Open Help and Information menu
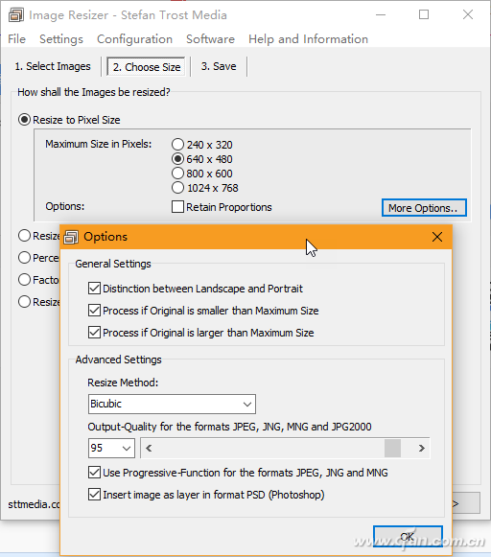This screenshot has height=557, width=491. coord(308,39)
